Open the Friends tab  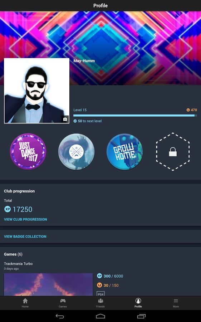point(100,303)
